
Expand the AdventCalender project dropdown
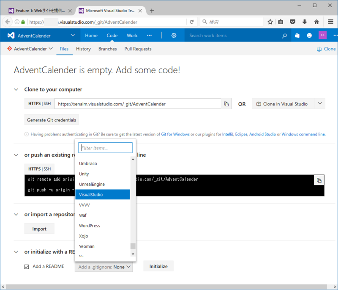coord(73,35)
